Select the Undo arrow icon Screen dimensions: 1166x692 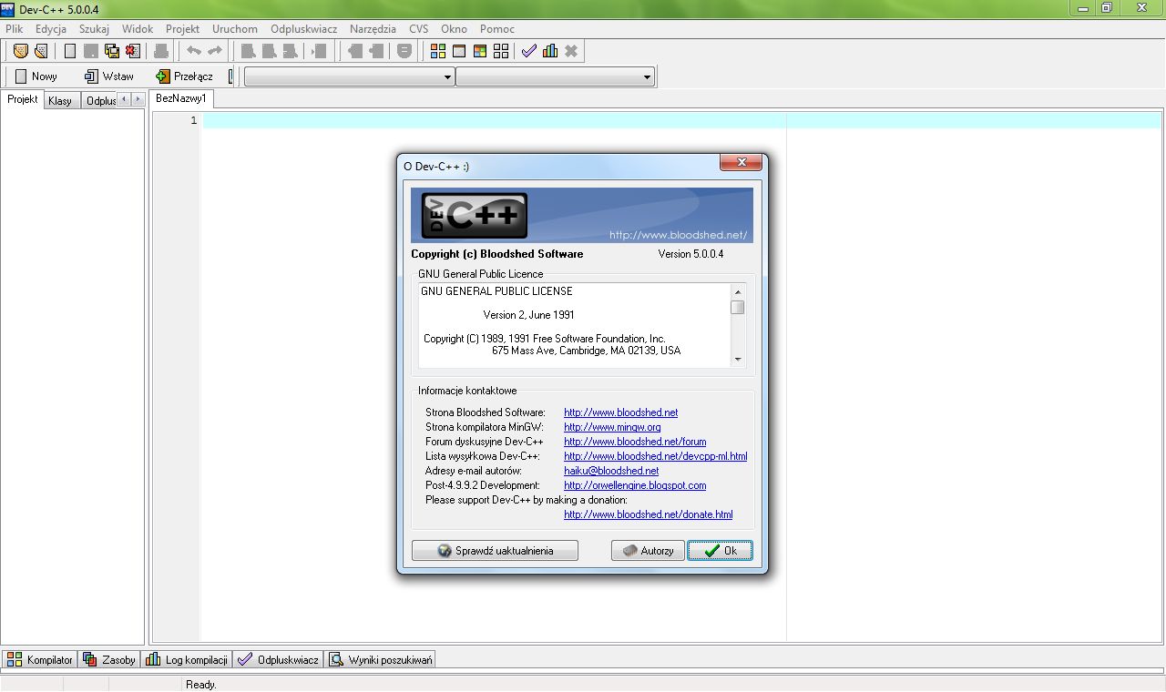click(193, 51)
